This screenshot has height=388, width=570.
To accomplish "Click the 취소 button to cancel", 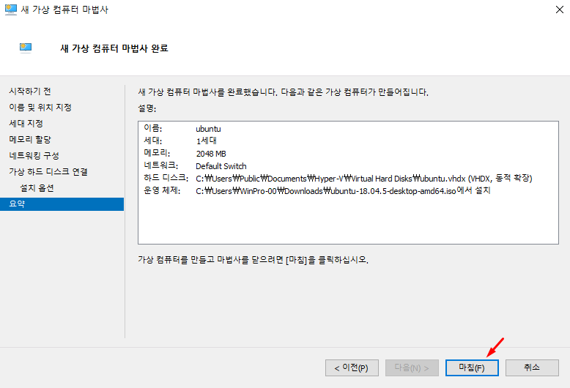I will click(x=532, y=367).
